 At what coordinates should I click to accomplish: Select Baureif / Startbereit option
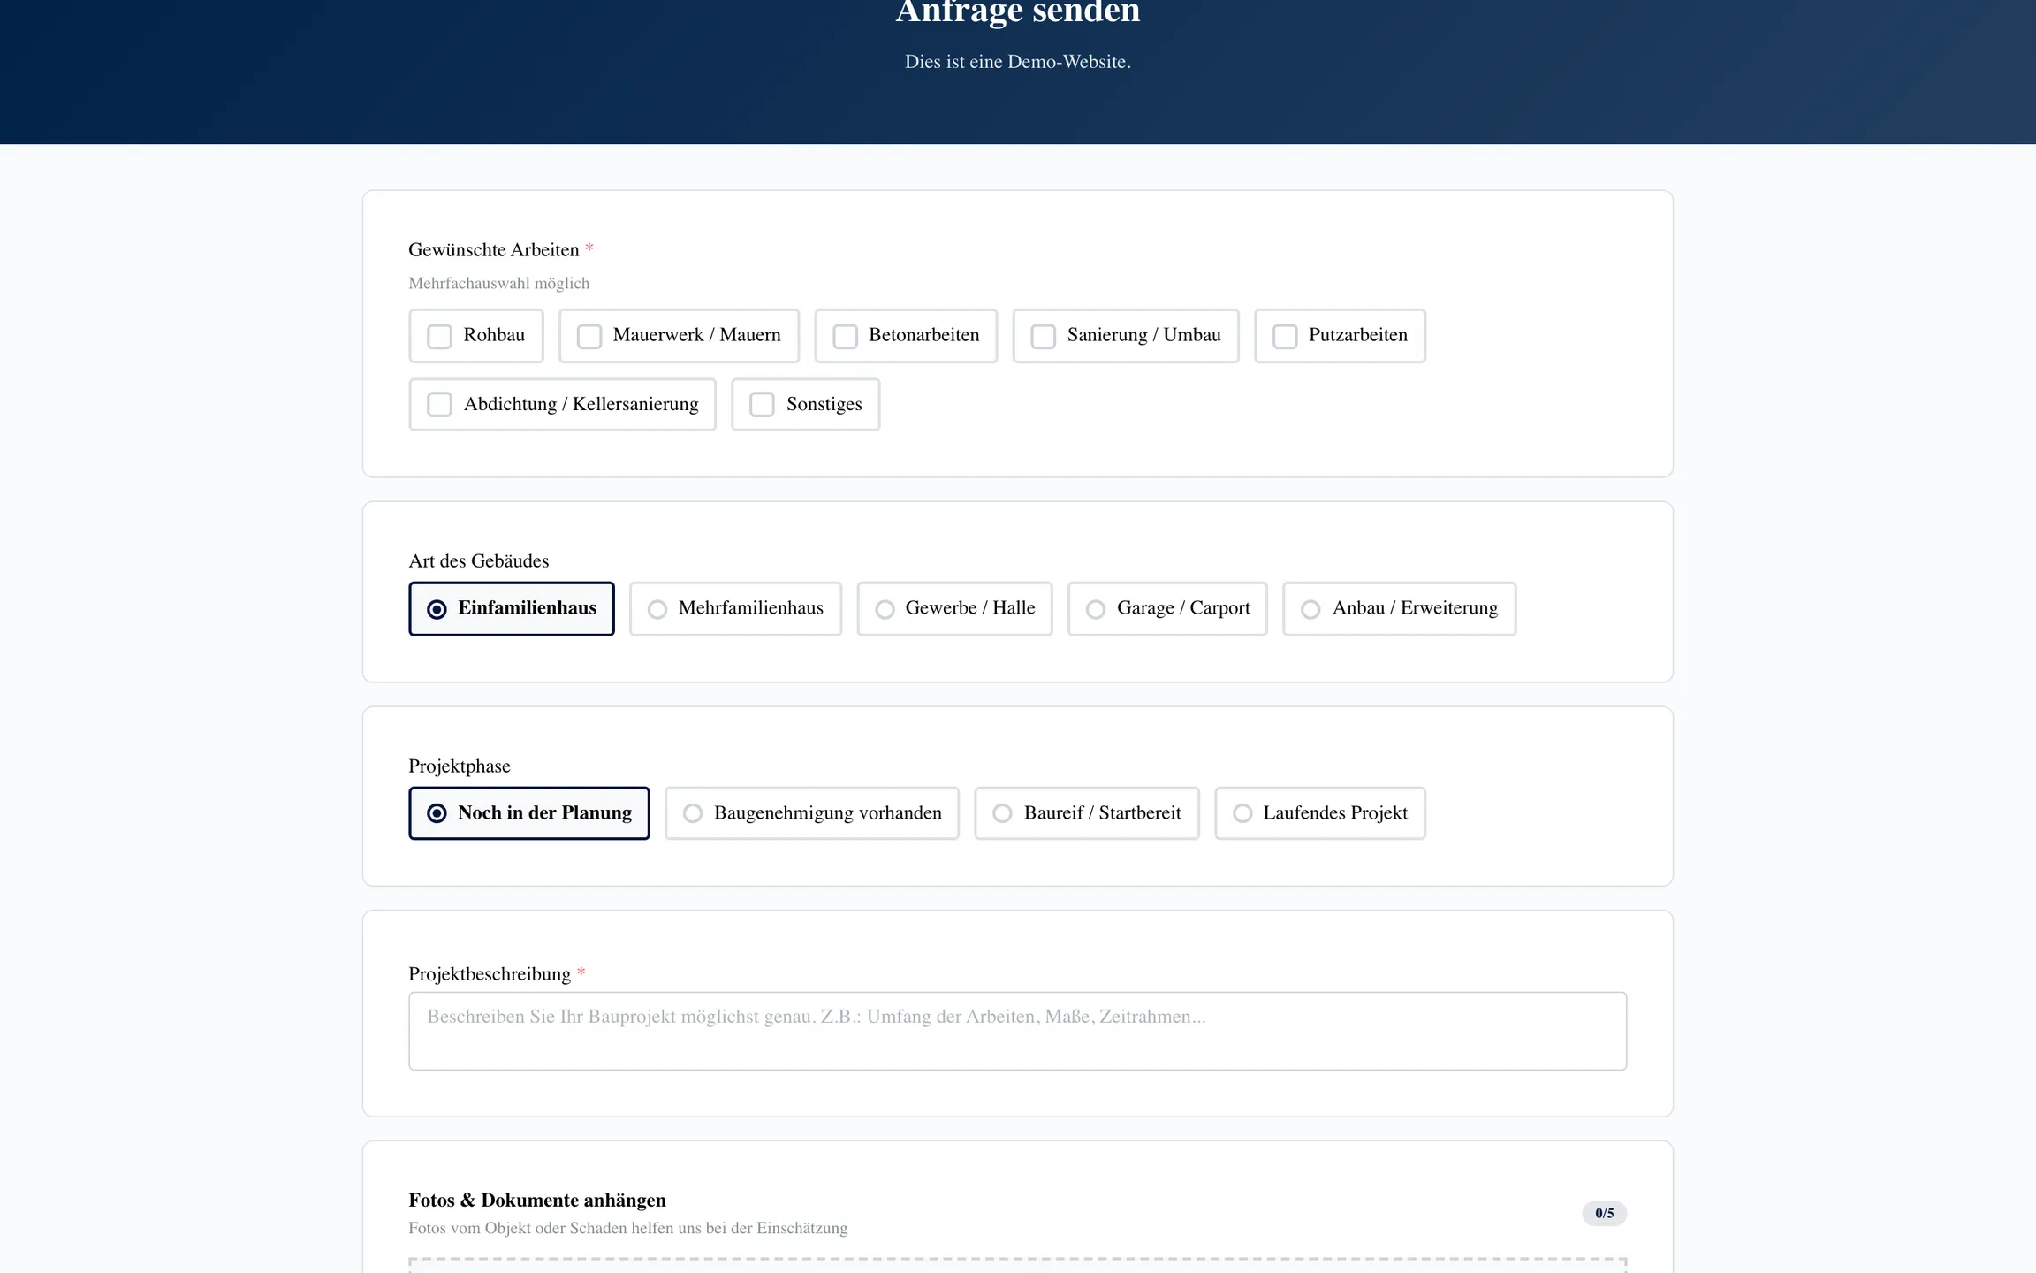pyautogui.click(x=1002, y=813)
